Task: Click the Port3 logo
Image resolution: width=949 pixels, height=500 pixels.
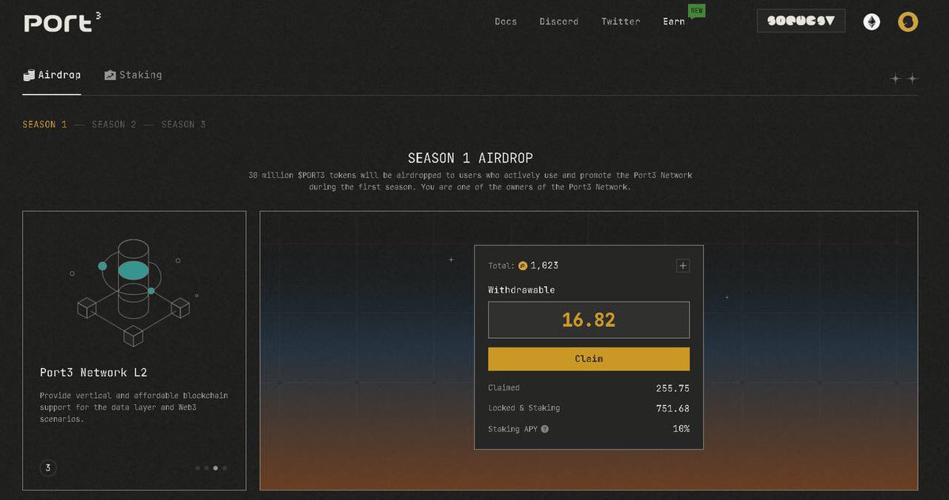Action: point(62,22)
